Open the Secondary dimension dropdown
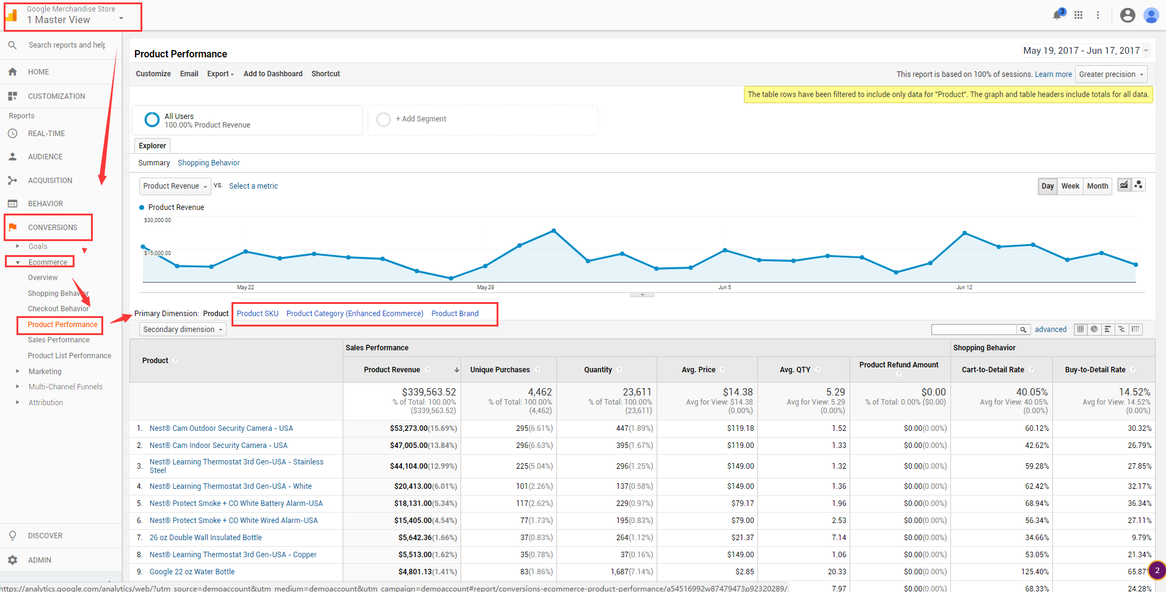Screen dimensions: 1166x592 tap(183, 330)
